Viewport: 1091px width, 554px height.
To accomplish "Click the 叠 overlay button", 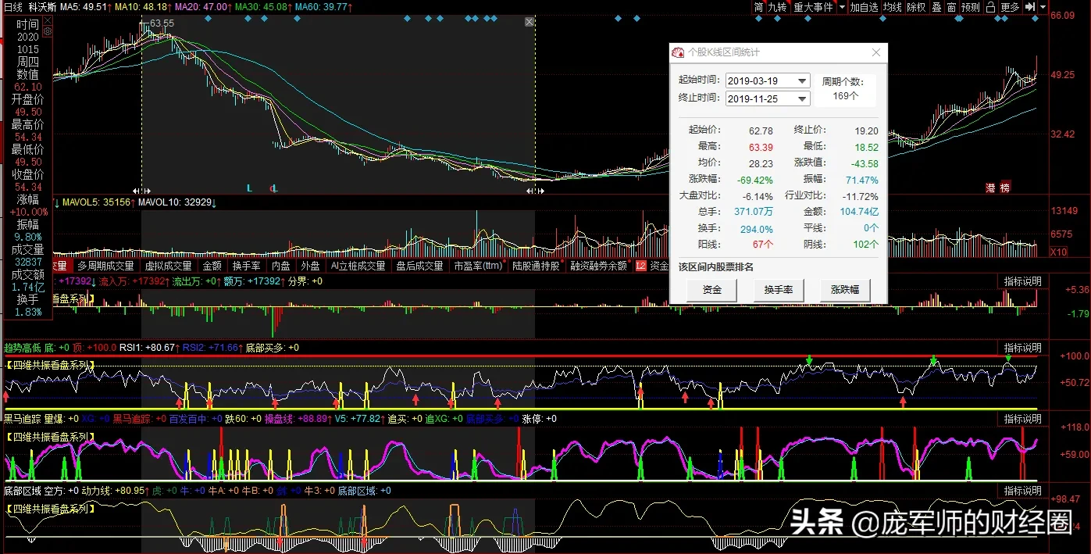I will [936, 7].
